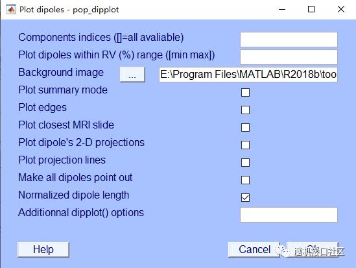Open the Help button
Screen dimensions: 356x268
(x=43, y=250)
